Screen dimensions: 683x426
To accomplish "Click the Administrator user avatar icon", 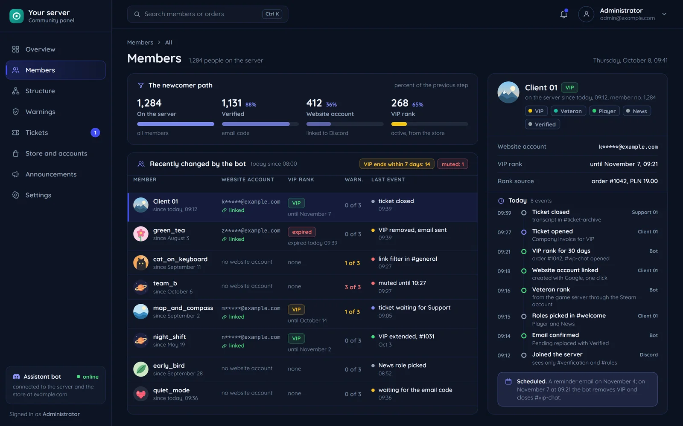I will coord(586,14).
